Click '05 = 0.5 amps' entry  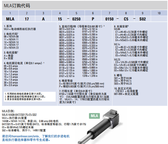11,66
